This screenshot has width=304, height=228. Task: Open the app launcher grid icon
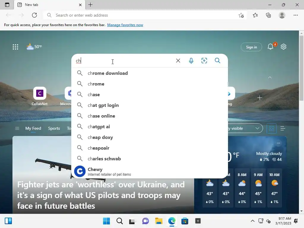(x=15, y=47)
